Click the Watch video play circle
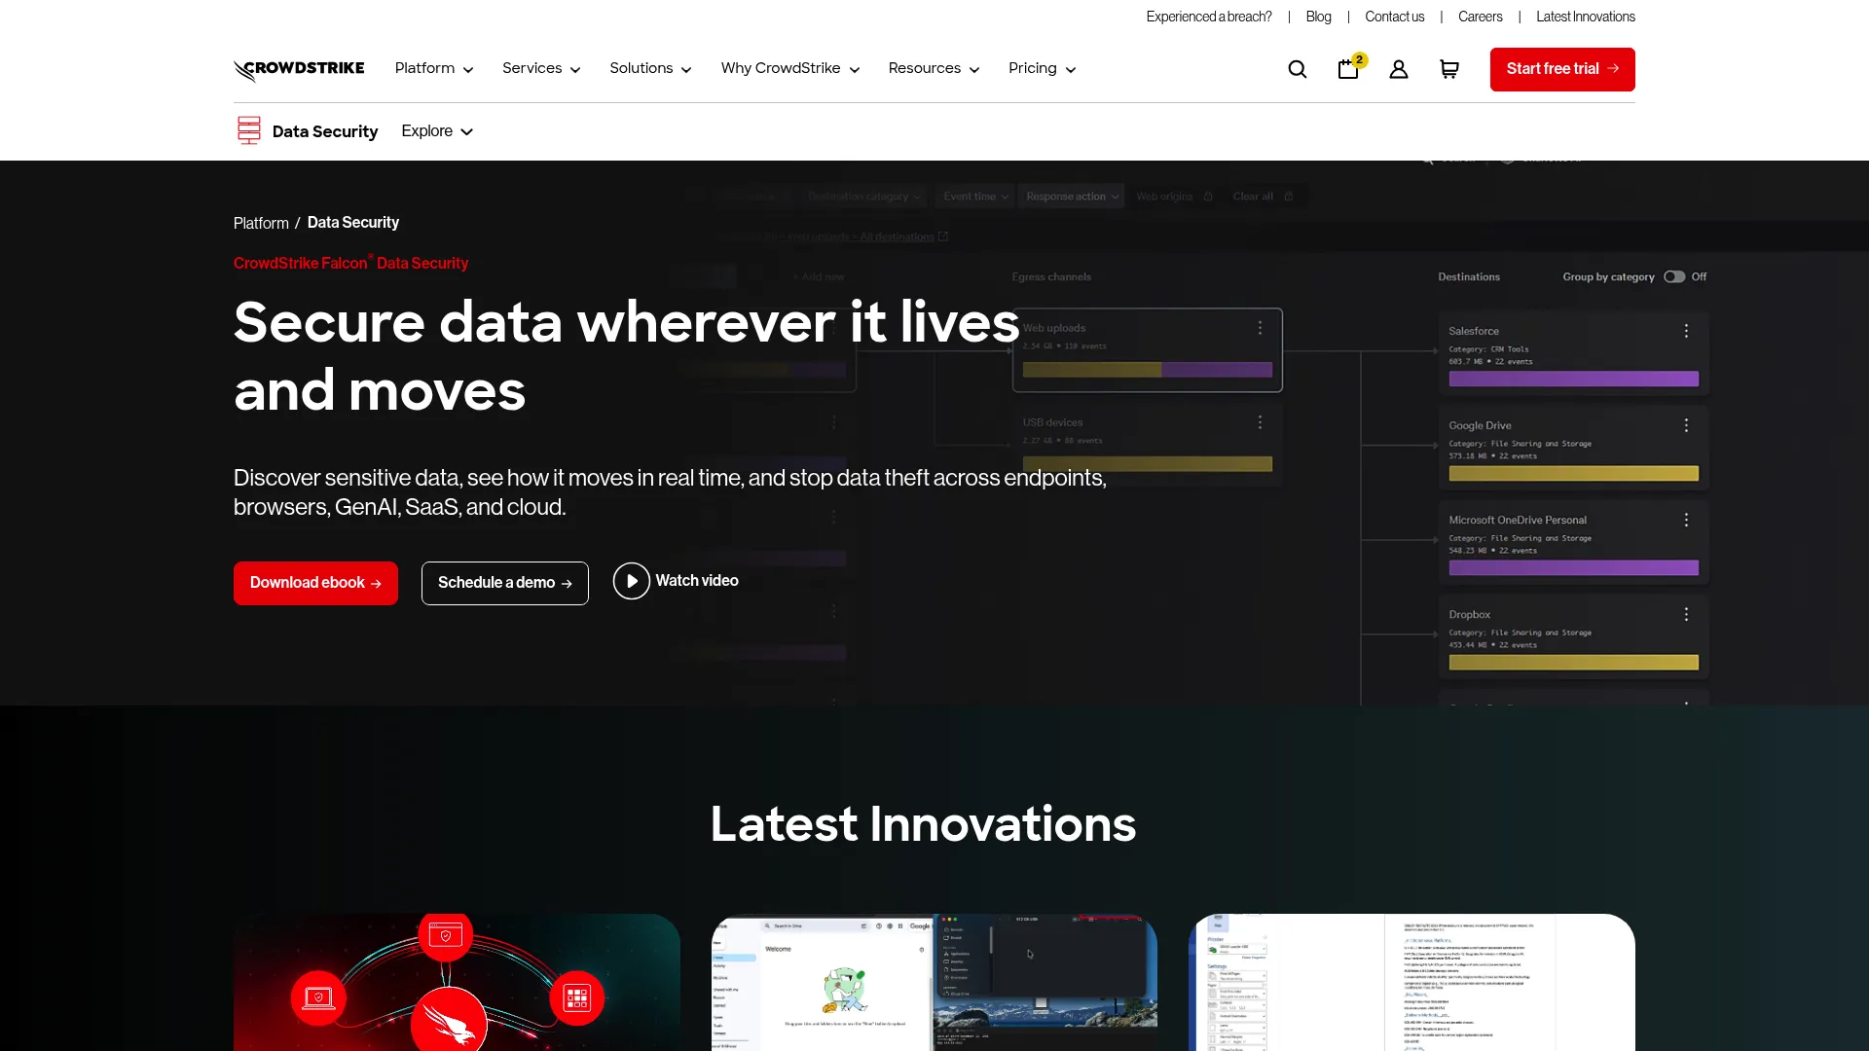Screen dimensions: 1869x1051 tap(632, 581)
